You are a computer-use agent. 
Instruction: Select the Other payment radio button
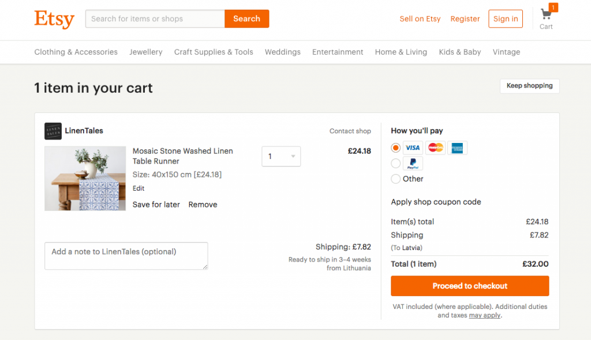(x=395, y=179)
